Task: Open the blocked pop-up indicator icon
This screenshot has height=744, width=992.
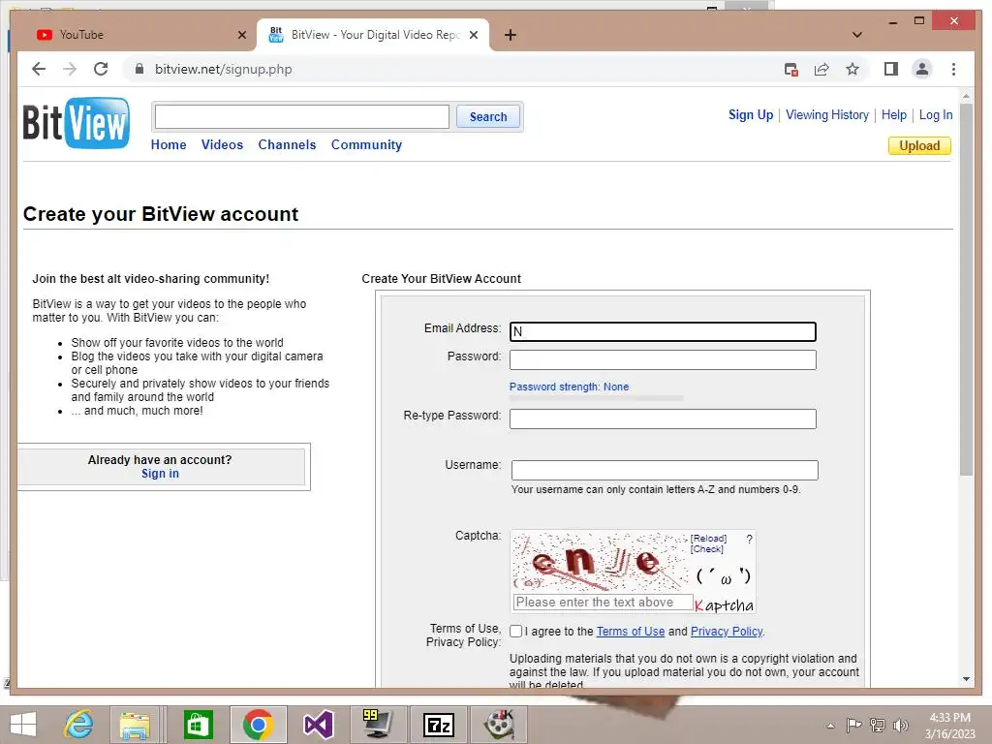Action: (790, 69)
